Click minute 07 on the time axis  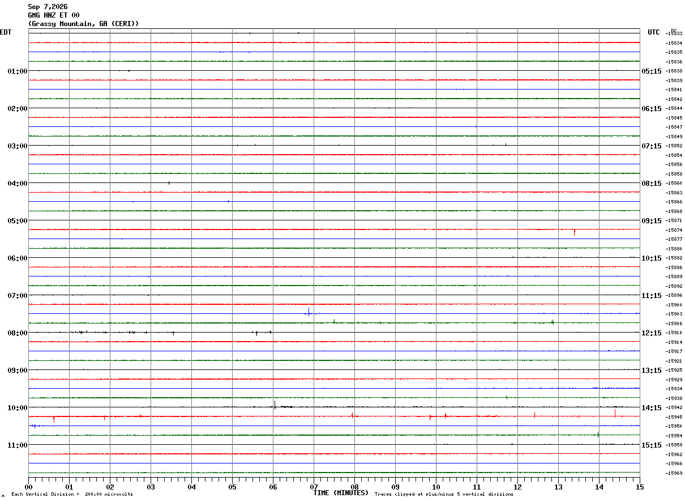pos(314,487)
